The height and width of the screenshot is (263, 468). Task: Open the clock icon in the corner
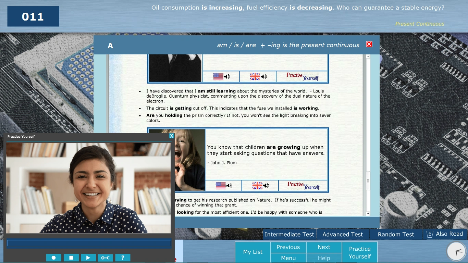(456, 252)
